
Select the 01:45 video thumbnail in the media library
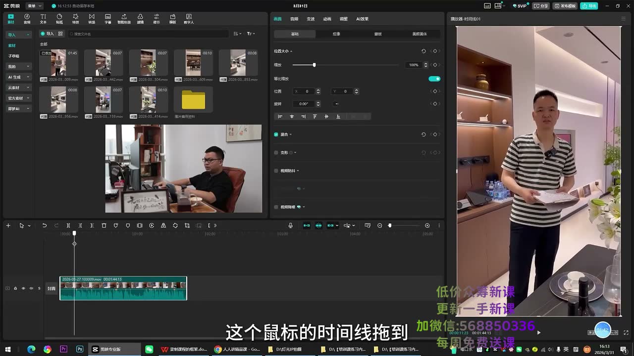[x=58, y=62]
